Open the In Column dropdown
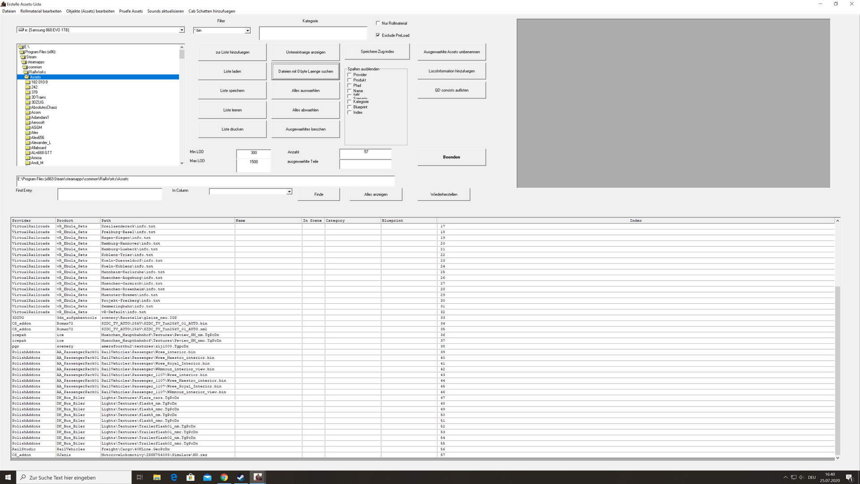 pyautogui.click(x=289, y=192)
